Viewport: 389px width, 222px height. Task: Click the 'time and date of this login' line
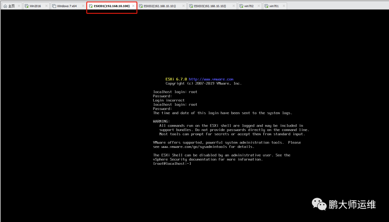click(x=223, y=113)
